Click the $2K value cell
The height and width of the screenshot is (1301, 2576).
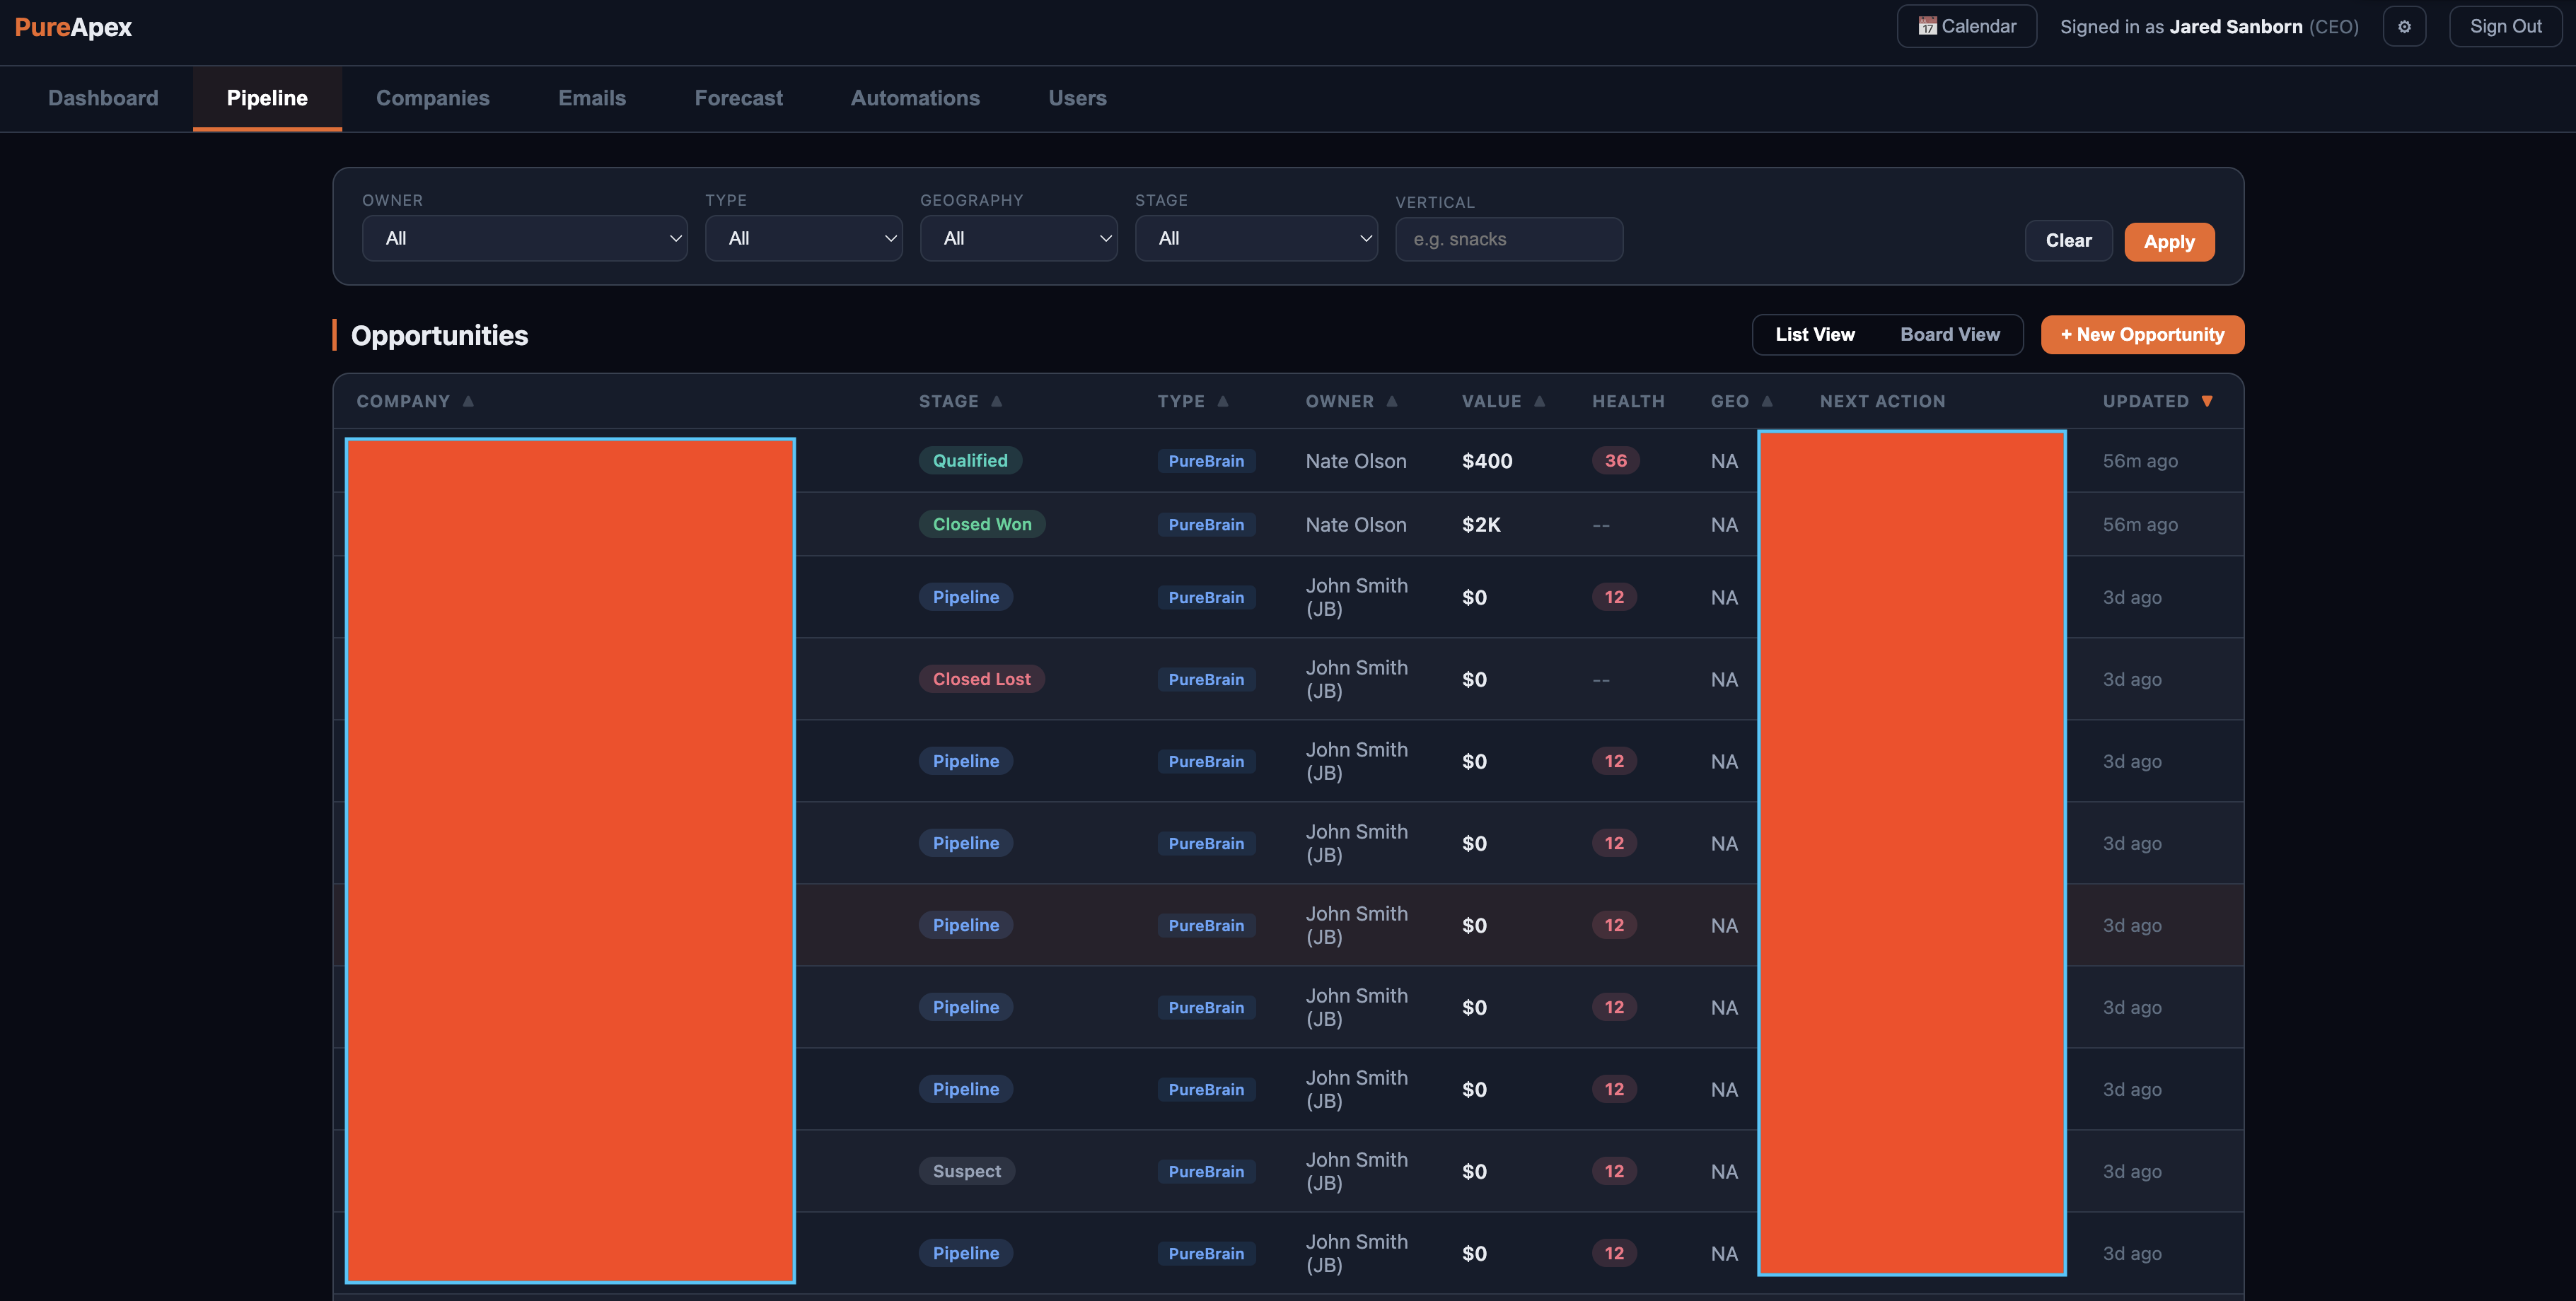pyautogui.click(x=1481, y=525)
